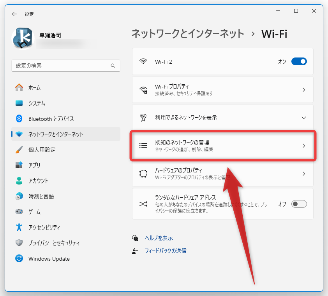Viewport: 328px width, 296px height.
Task: Click the Windows Update sync icon
Action: click(19, 258)
